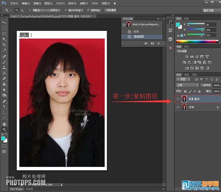Hide the 背景 副本 layer

(x=178, y=99)
